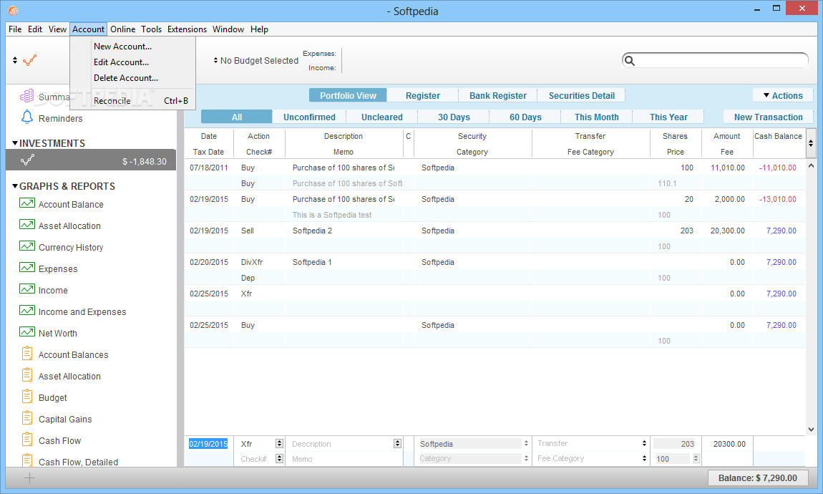Select the Portfolio View tab
Image resolution: width=823 pixels, height=494 pixels.
[348, 95]
